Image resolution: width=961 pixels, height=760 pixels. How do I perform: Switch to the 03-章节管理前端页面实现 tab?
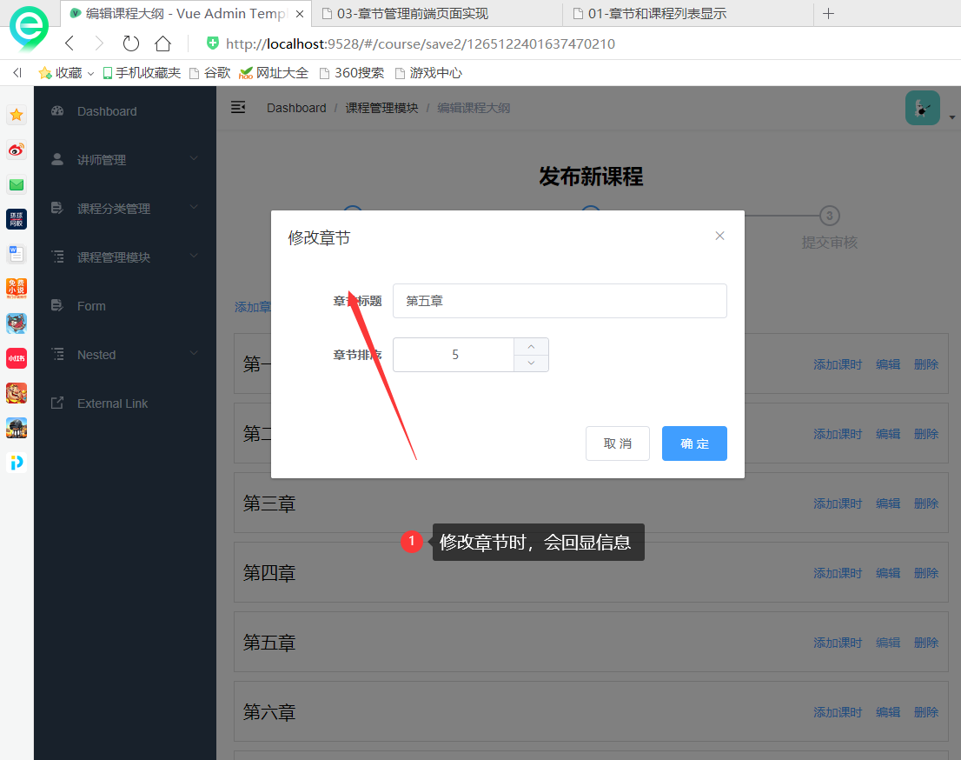click(x=414, y=14)
